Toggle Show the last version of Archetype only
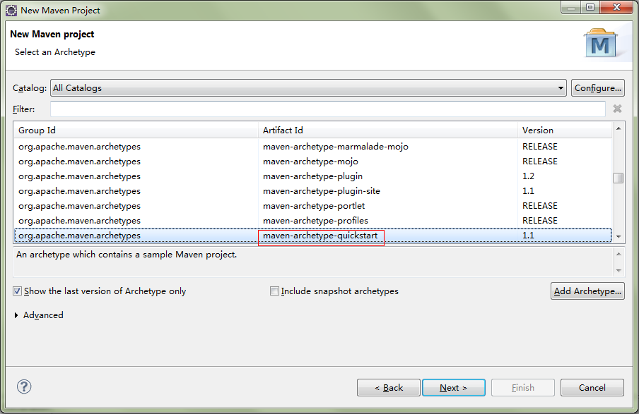Viewport: 639px width, 414px height. click(18, 291)
